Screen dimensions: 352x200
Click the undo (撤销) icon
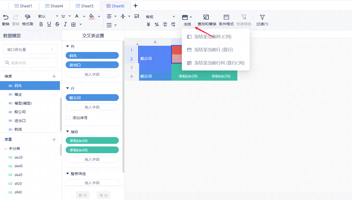[5, 17]
